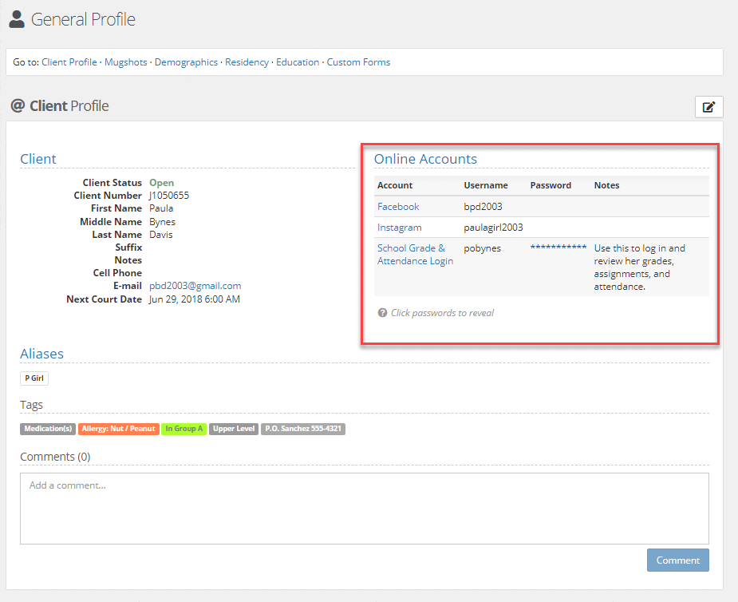Screen dimensions: 738x602
Task: Open the Custom Forms link
Action: click(358, 62)
